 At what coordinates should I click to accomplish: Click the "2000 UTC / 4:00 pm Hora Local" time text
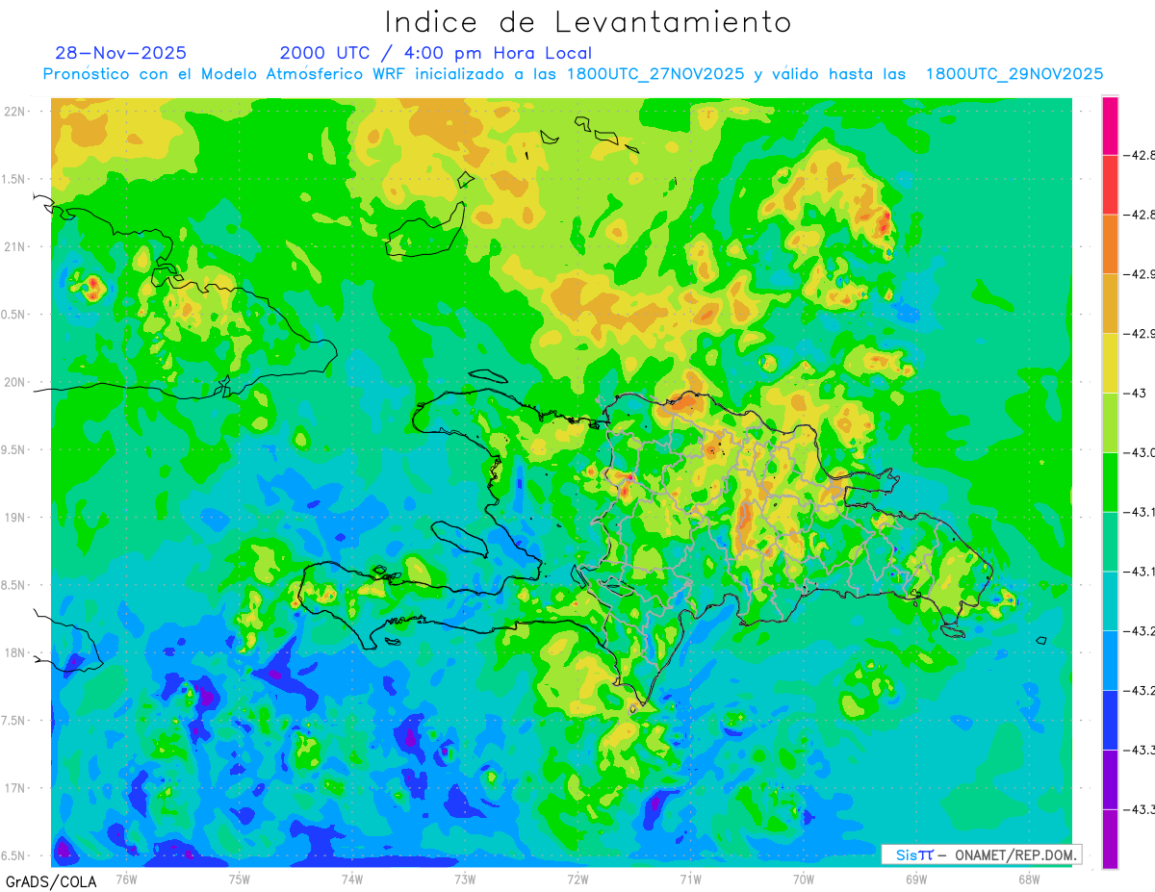pos(436,53)
